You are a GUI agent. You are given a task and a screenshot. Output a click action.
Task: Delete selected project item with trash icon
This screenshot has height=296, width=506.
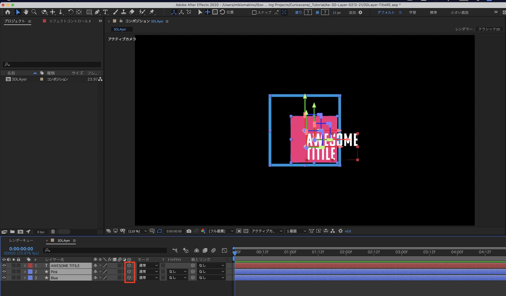tap(53, 232)
